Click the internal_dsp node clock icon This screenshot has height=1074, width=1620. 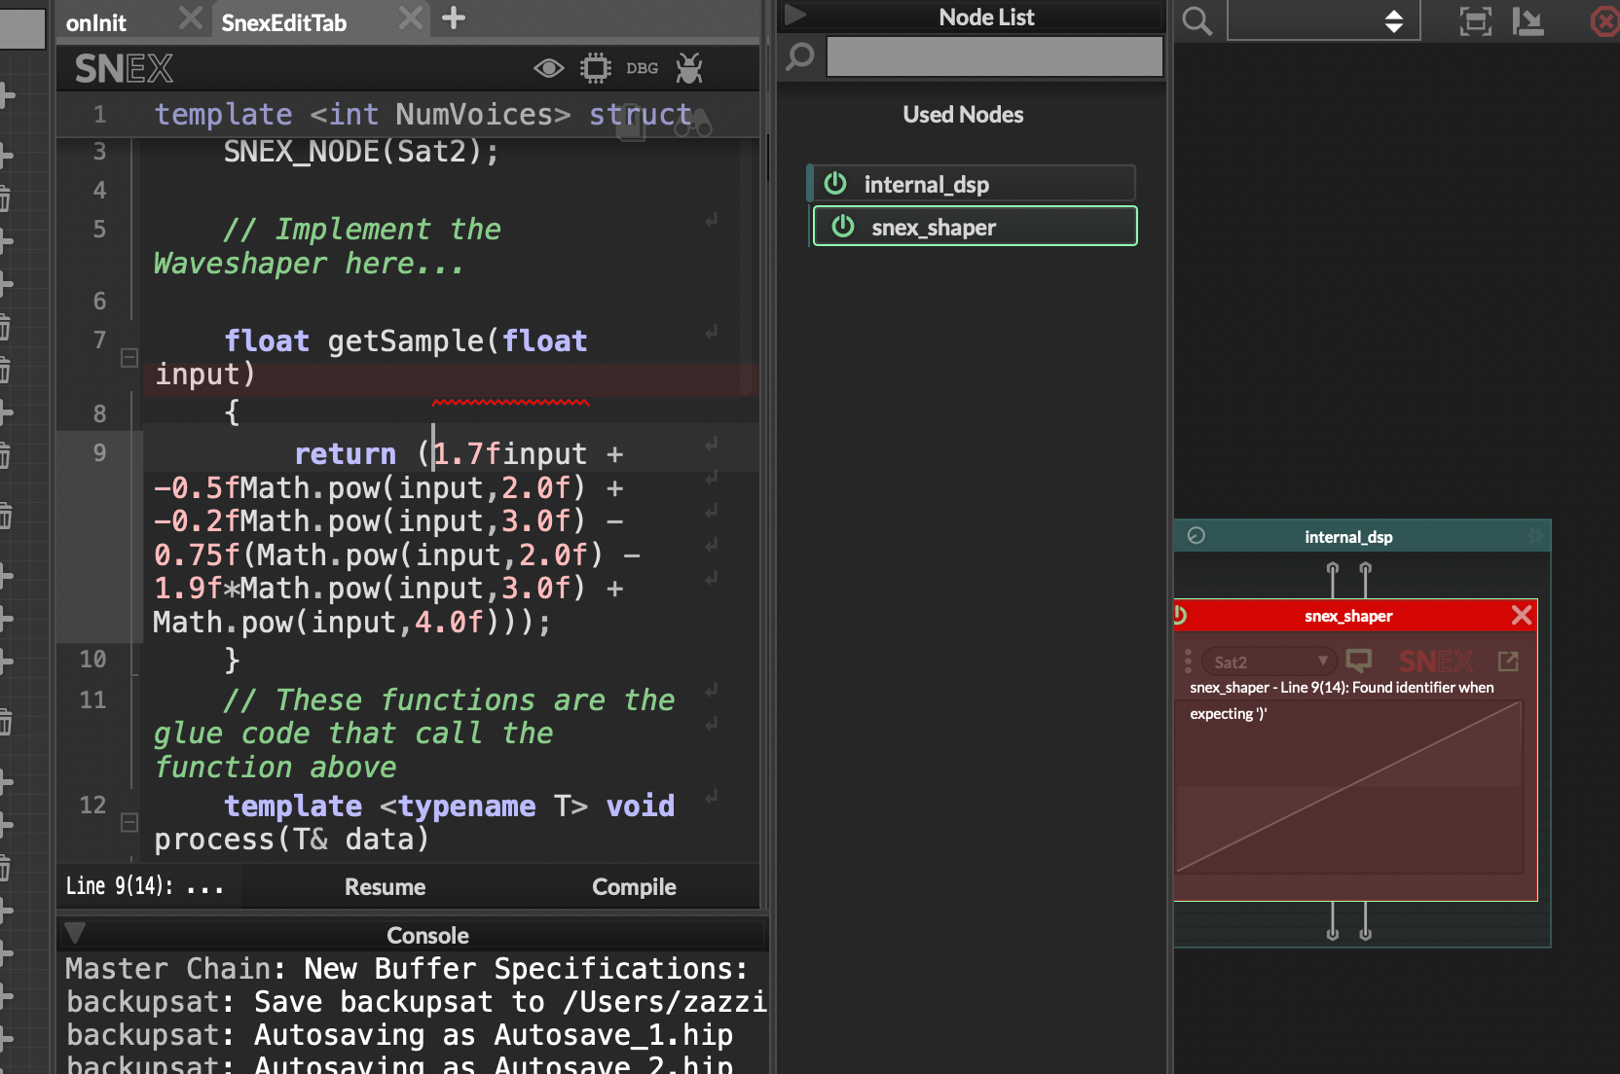1197,536
